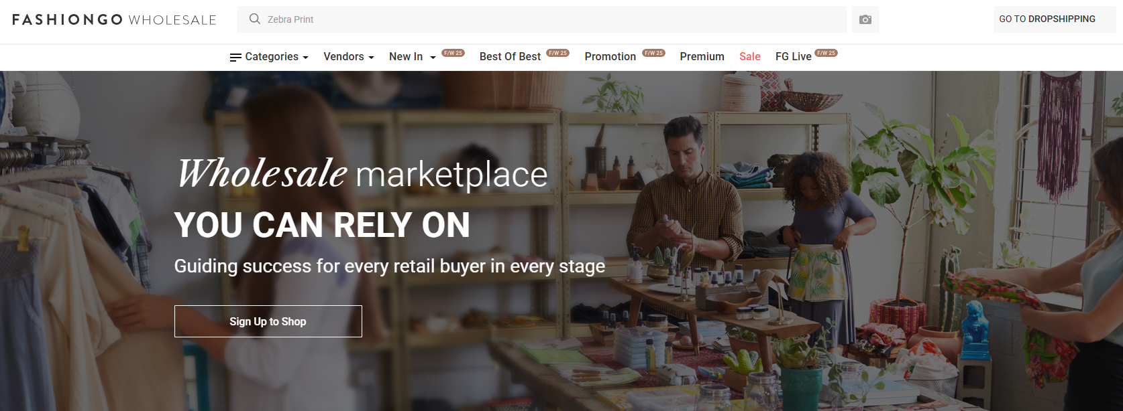This screenshot has width=1123, height=411.
Task: Expand the New In dropdown arrow
Action: tap(433, 58)
